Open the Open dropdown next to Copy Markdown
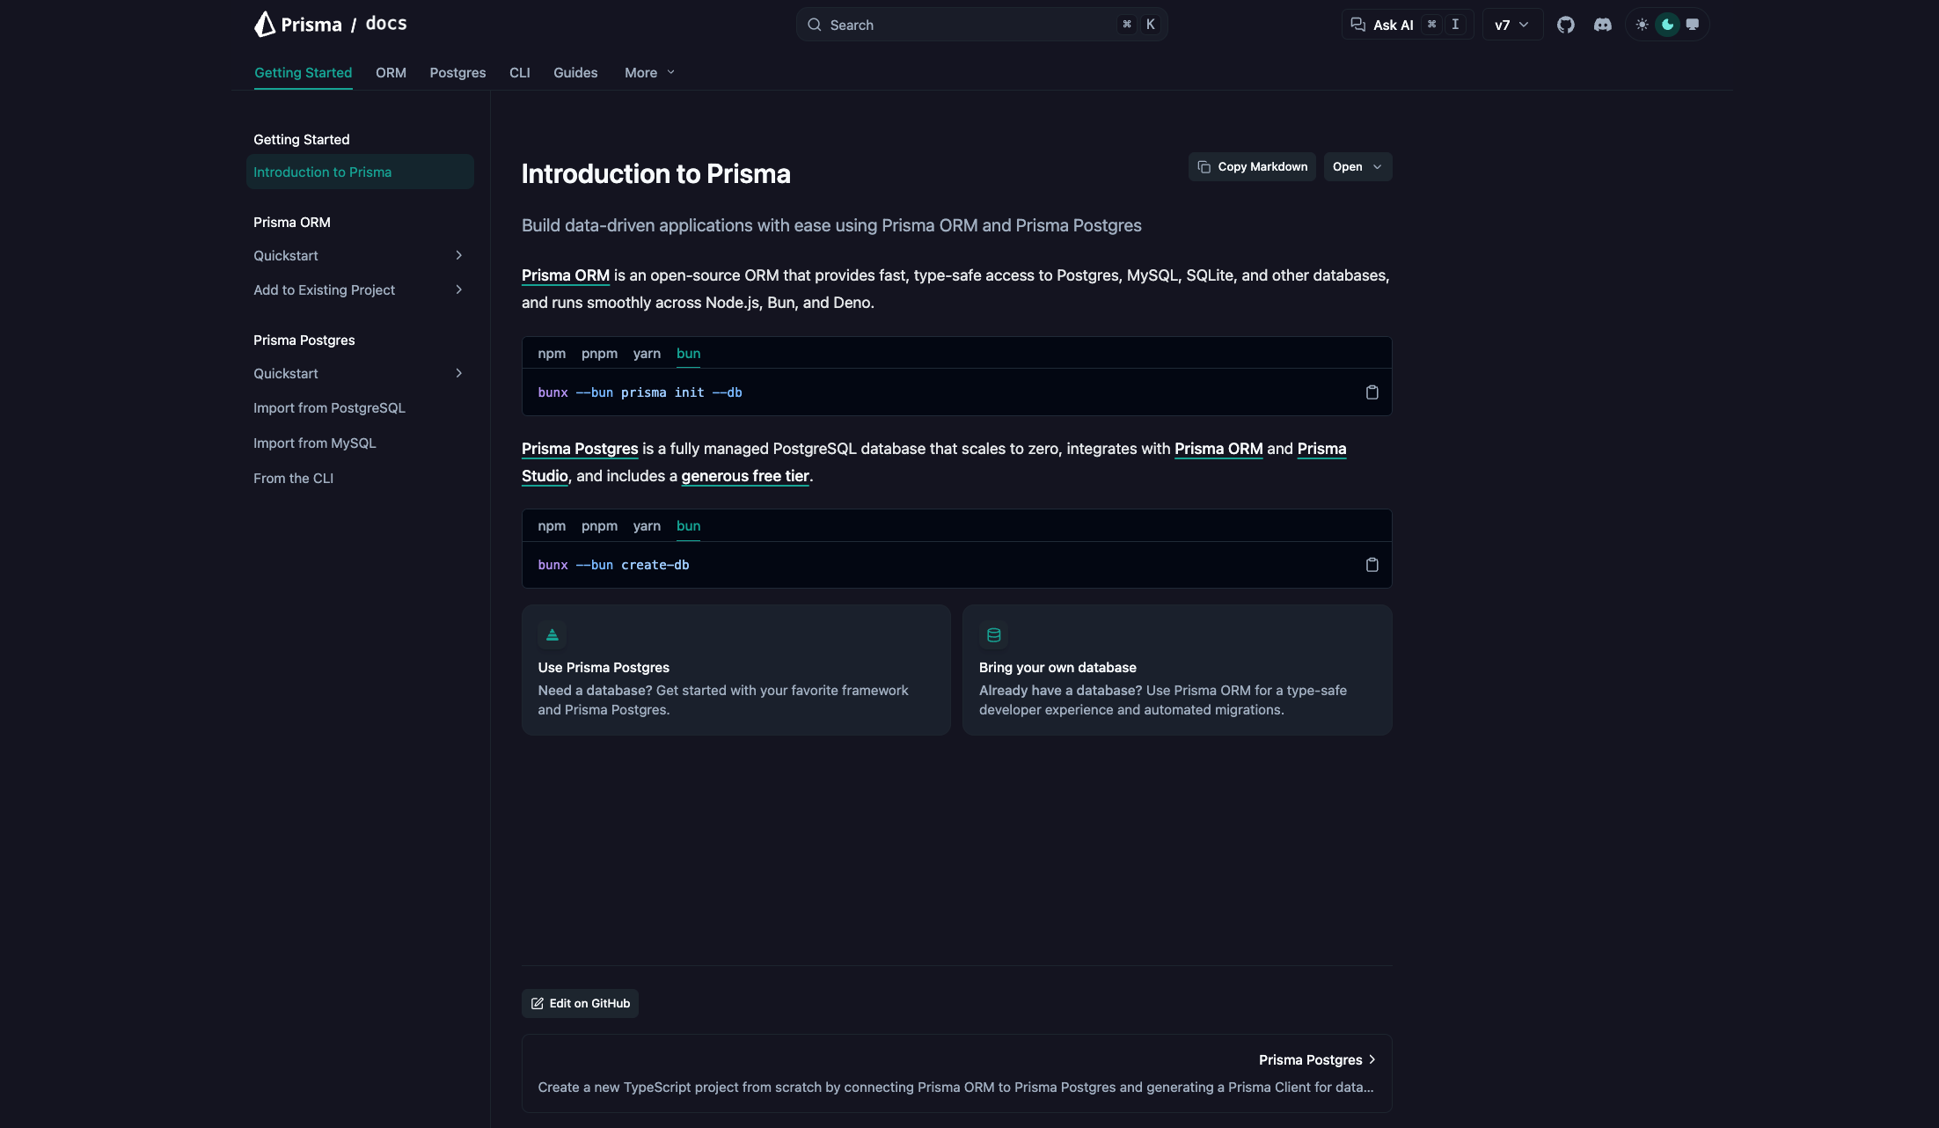1939x1128 pixels. pyautogui.click(x=1357, y=166)
